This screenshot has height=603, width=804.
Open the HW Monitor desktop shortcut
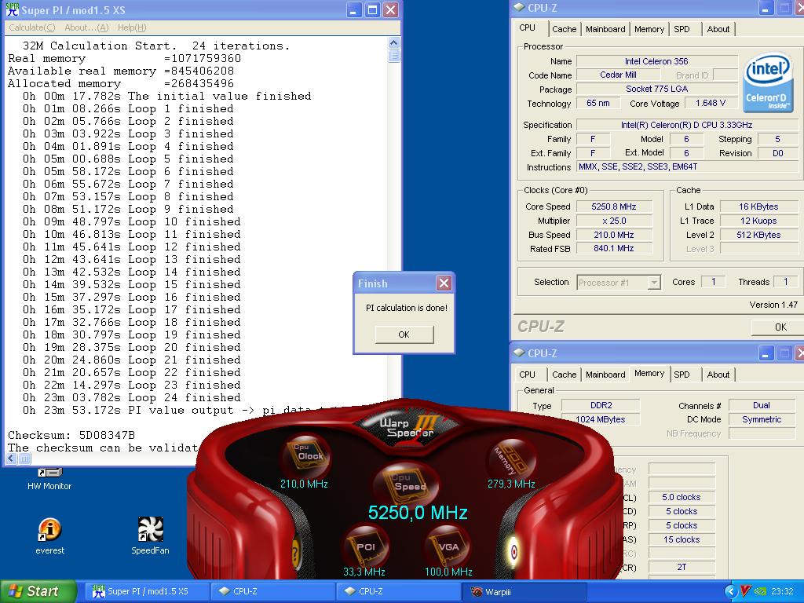point(49,480)
